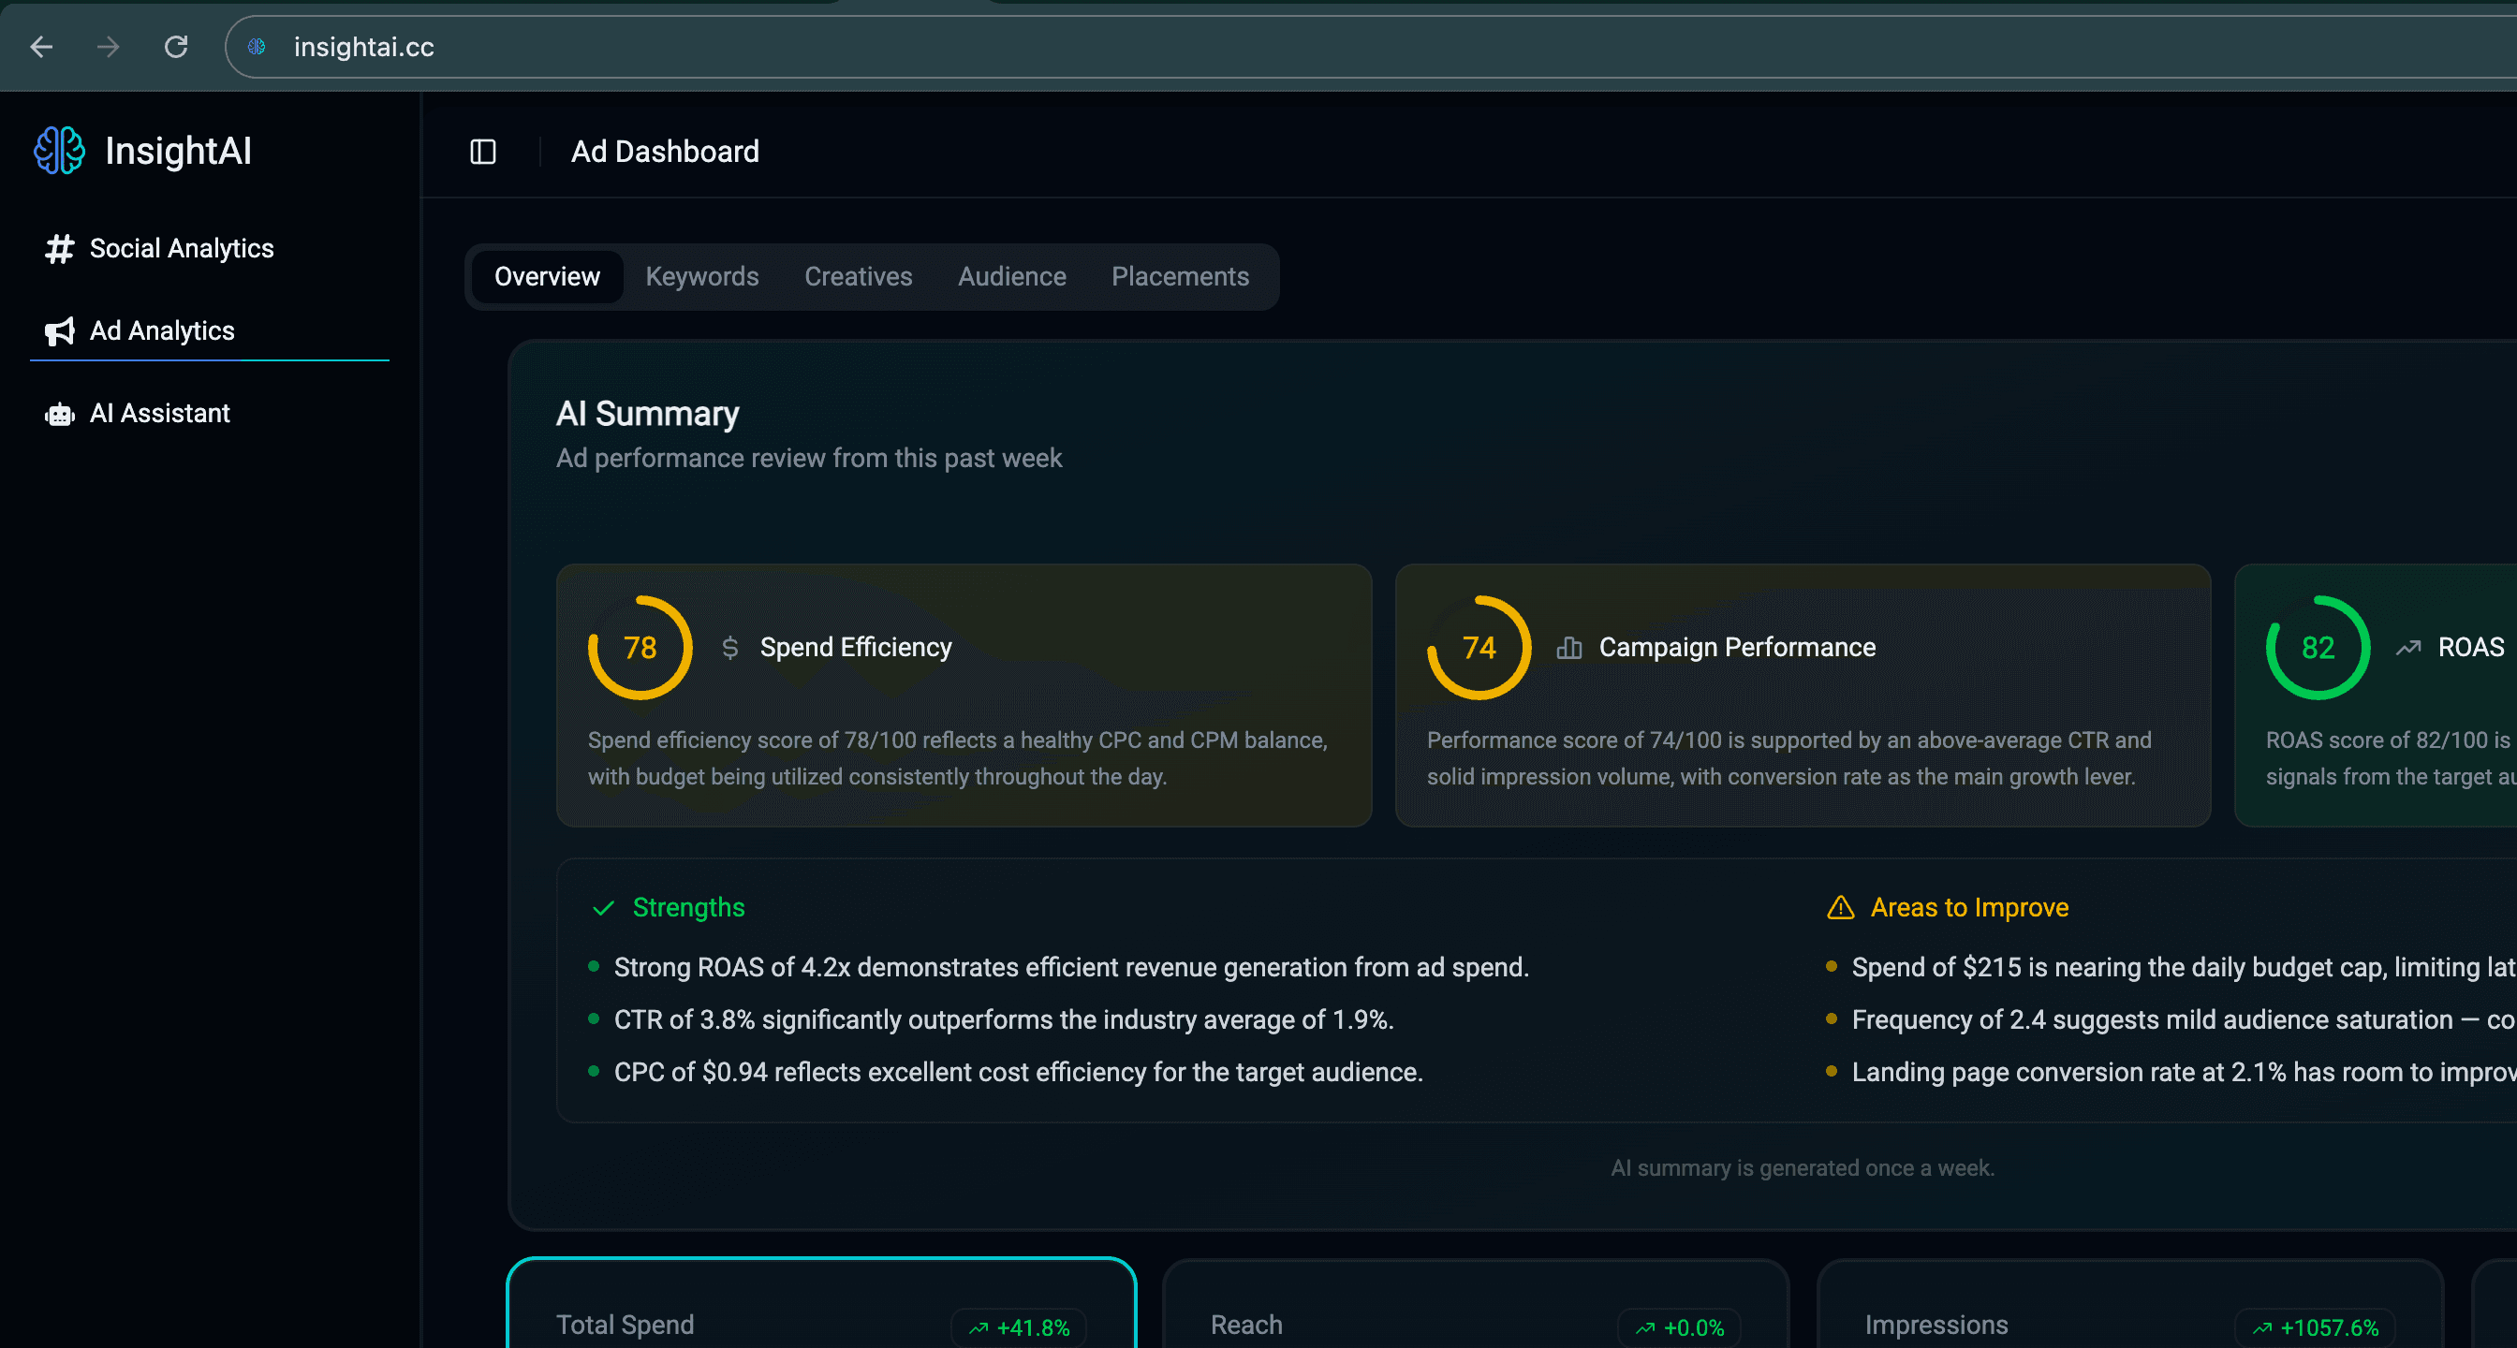Click the 78 Spend Efficiency gauge ring
Viewport: 2517px width, 1348px height.
pos(640,647)
